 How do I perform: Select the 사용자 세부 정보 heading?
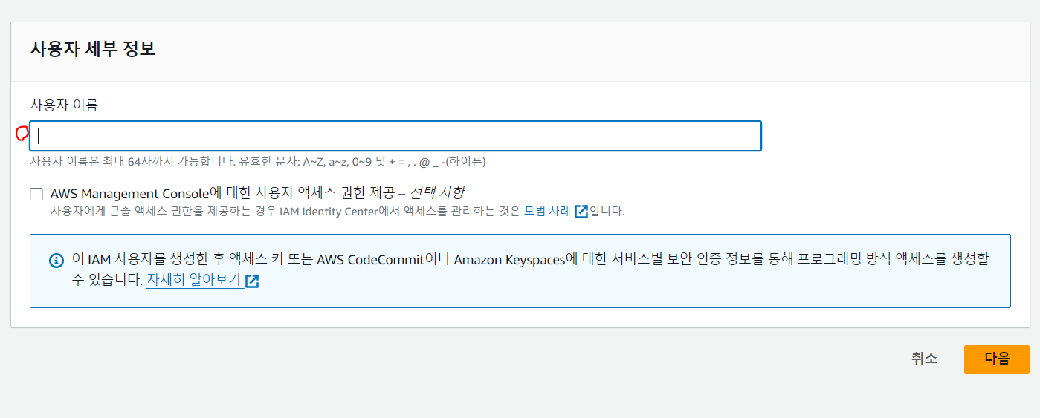point(92,50)
